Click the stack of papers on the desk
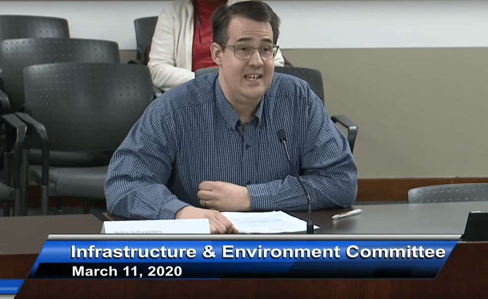 pyautogui.click(x=266, y=221)
